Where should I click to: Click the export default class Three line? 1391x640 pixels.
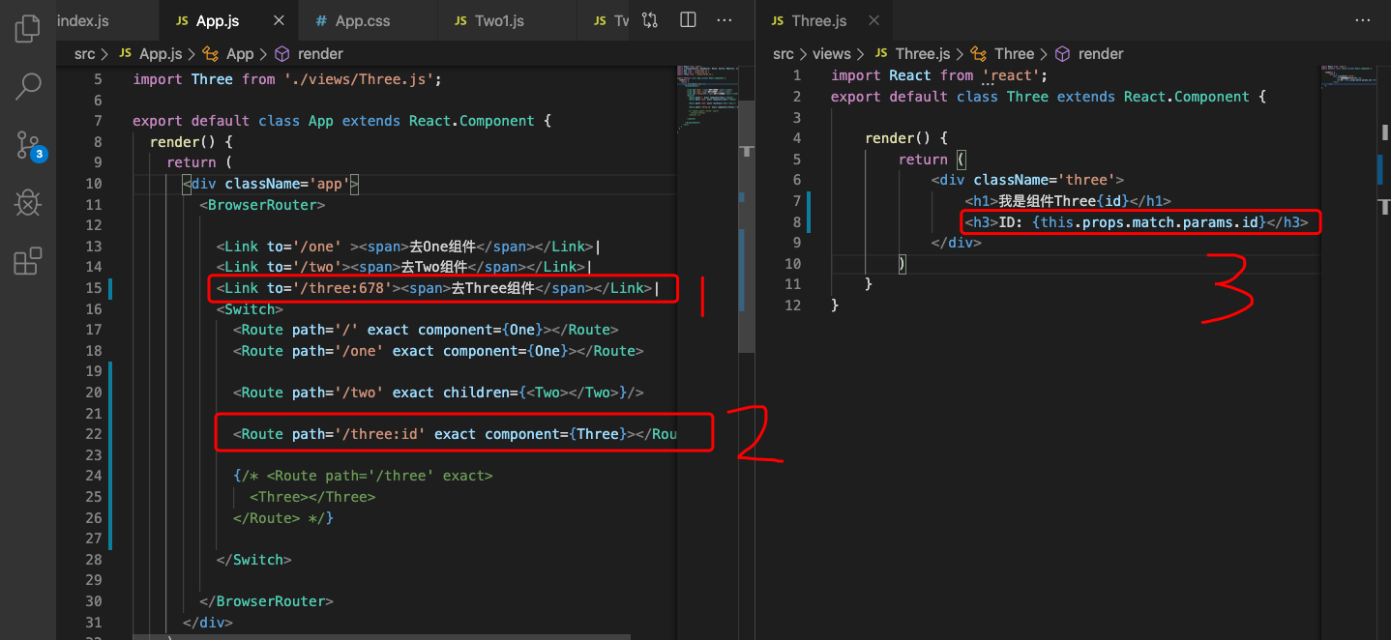pos(1049,97)
